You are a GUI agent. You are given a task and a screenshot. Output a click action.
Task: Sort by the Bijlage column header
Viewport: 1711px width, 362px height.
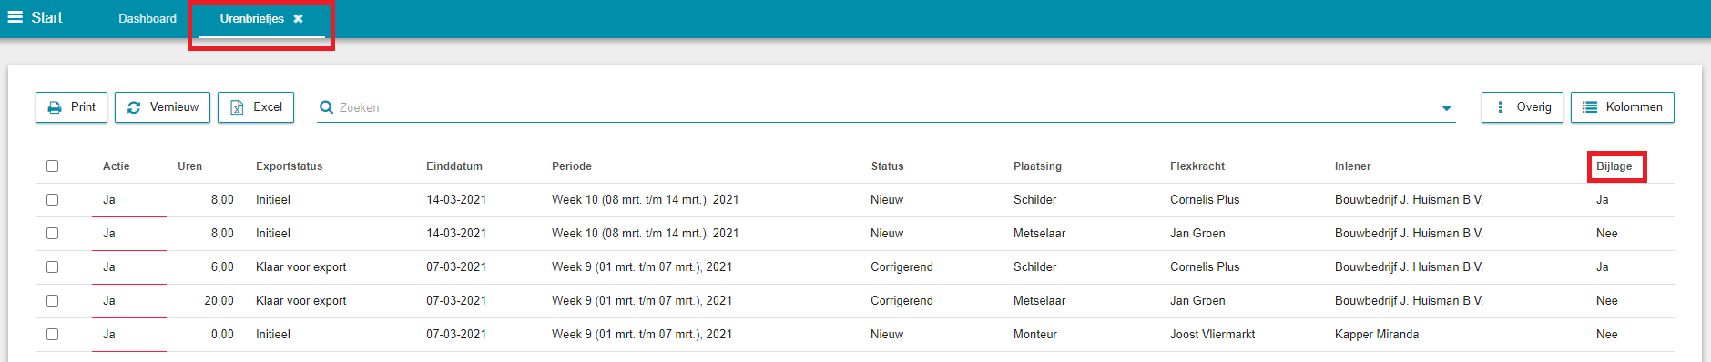pyautogui.click(x=1614, y=166)
